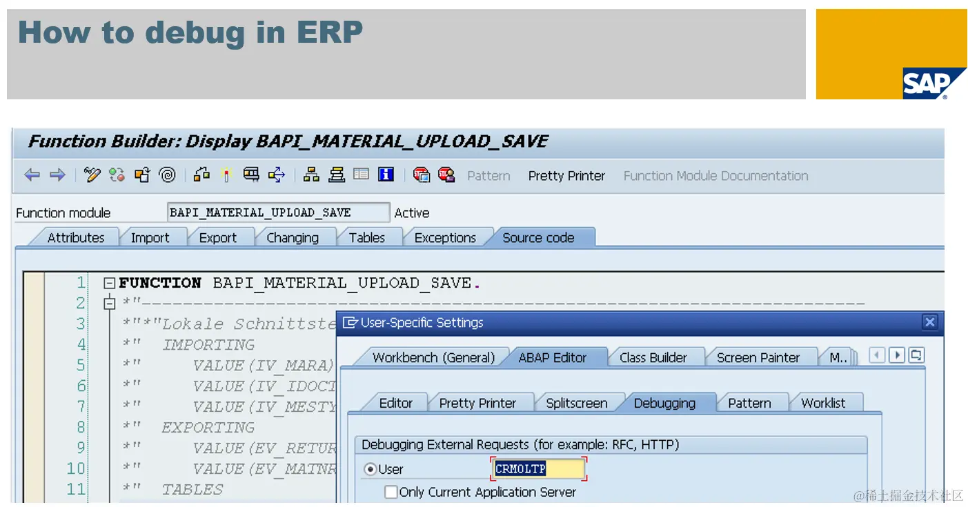The width and height of the screenshot is (968, 507).
Task: Open the blue information Help icon
Action: pos(386,175)
